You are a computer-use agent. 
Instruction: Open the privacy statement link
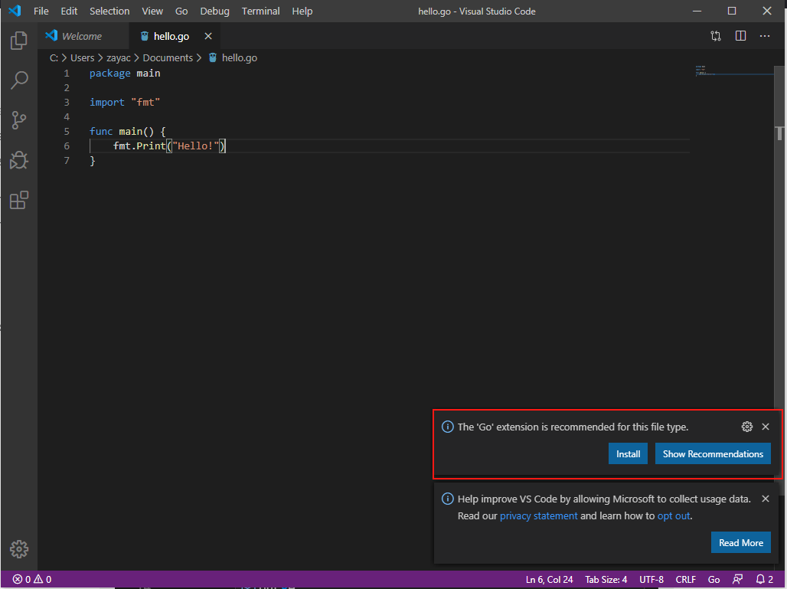click(x=538, y=515)
